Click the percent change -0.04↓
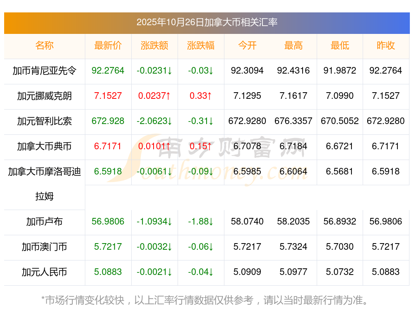This screenshot has height=313, width=414. [201, 272]
